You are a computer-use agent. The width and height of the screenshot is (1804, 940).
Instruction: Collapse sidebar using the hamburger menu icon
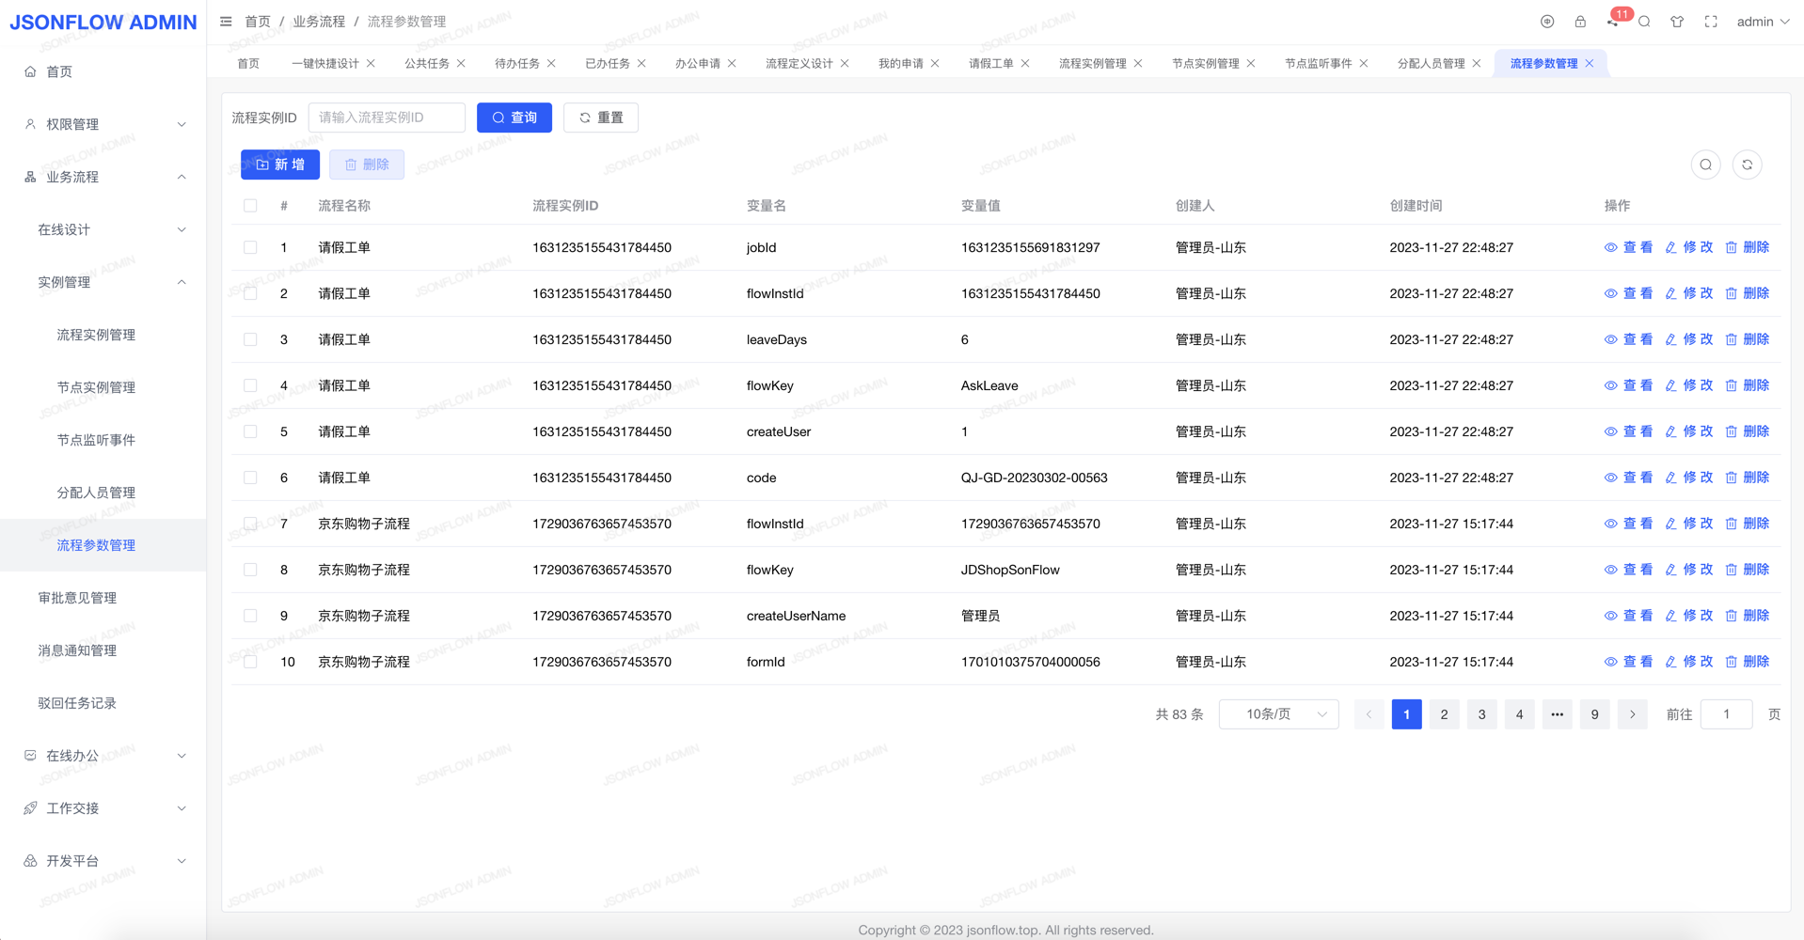[226, 22]
